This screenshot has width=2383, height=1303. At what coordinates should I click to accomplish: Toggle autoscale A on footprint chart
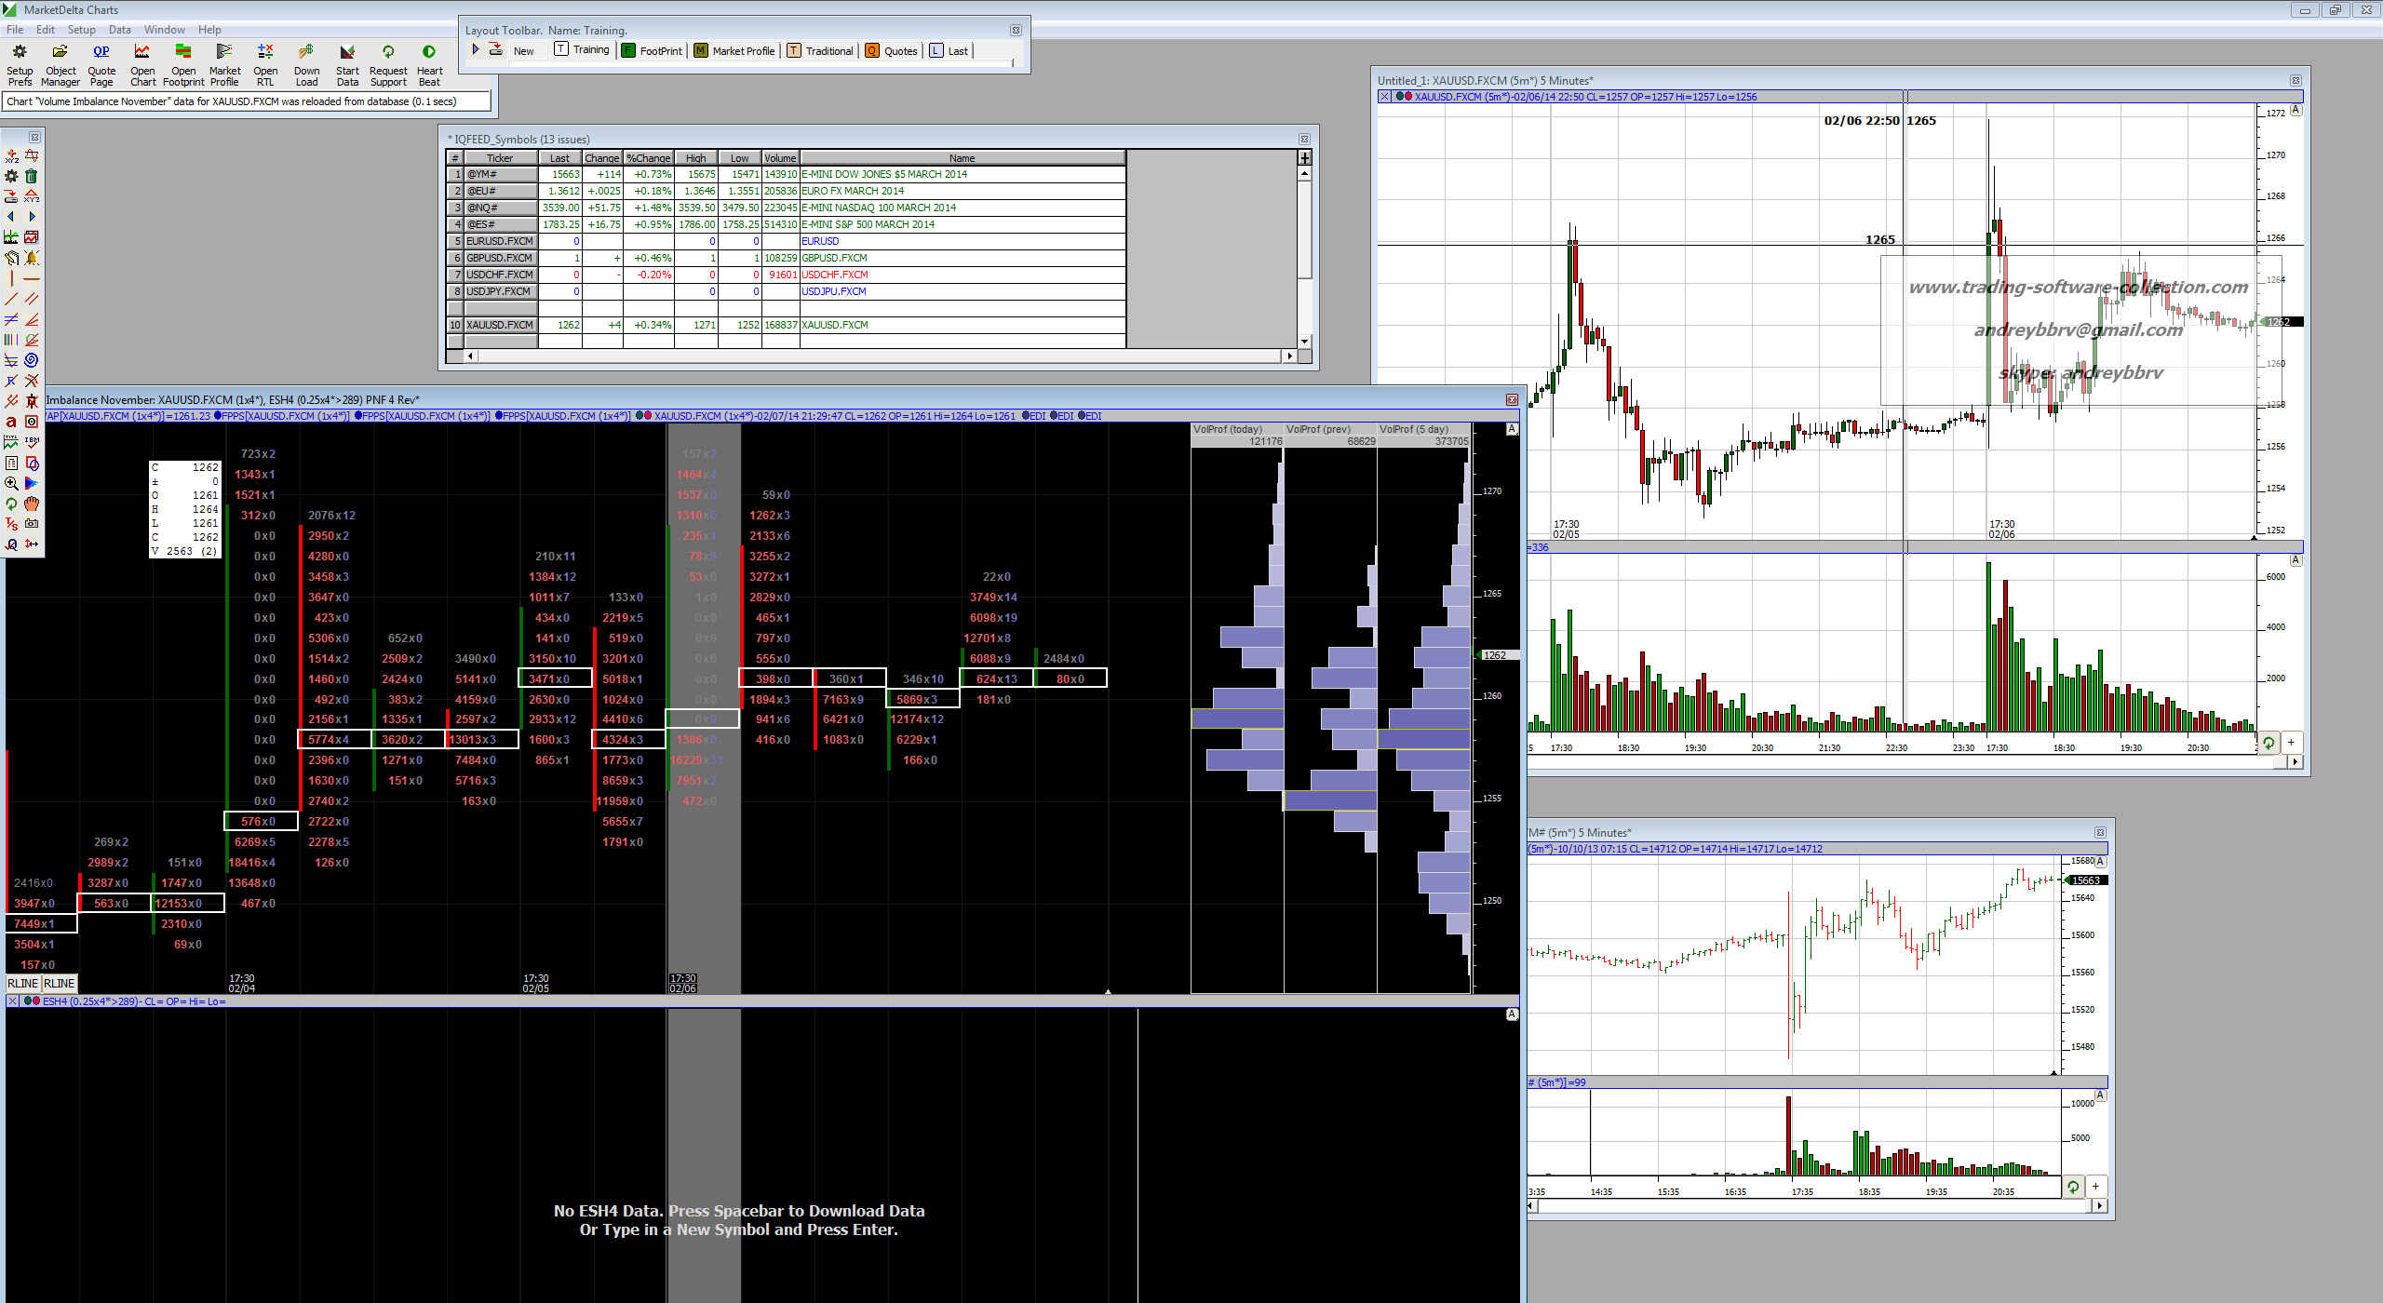(x=1512, y=429)
